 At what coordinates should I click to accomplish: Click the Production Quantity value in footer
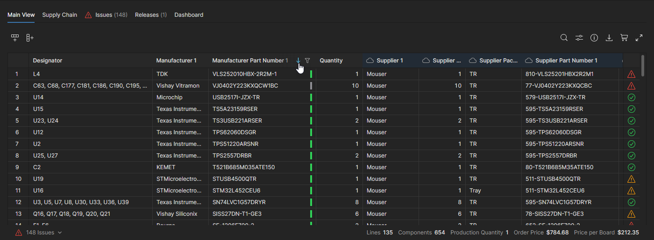coord(507,233)
